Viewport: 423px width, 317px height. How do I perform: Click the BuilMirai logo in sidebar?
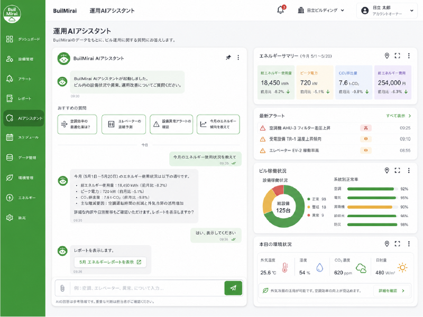coord(12,14)
